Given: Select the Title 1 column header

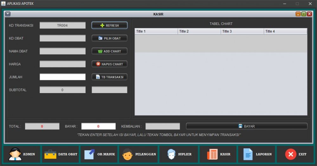Looking at the screenshot, I should [x=156, y=31].
